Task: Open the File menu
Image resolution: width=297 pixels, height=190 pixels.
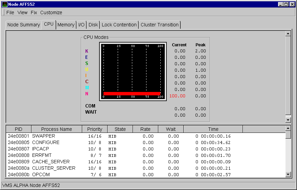Action: click(x=10, y=13)
